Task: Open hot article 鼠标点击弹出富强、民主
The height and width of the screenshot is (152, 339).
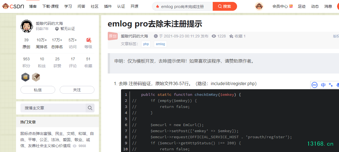Action: [x=57, y=140]
